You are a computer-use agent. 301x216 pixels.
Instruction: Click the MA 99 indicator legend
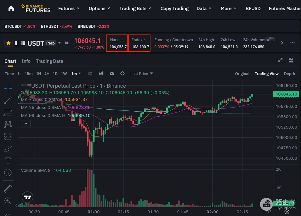[x=56, y=116]
